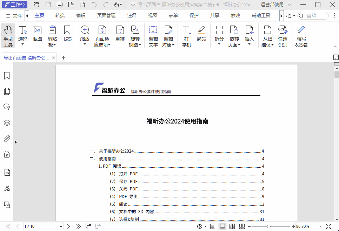This screenshot has width=339, height=231.
Task: Switch to facing-page view in the status bar
Action: point(232,226)
